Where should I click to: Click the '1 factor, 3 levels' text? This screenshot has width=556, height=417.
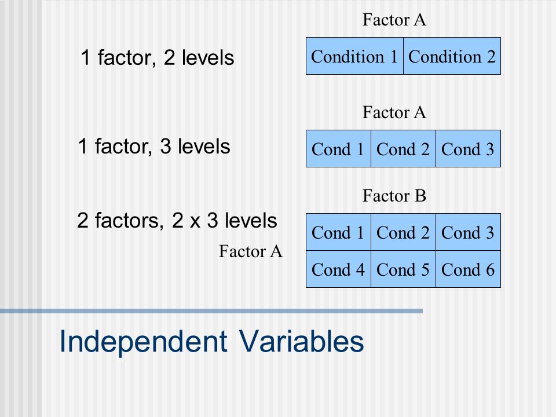click(154, 146)
